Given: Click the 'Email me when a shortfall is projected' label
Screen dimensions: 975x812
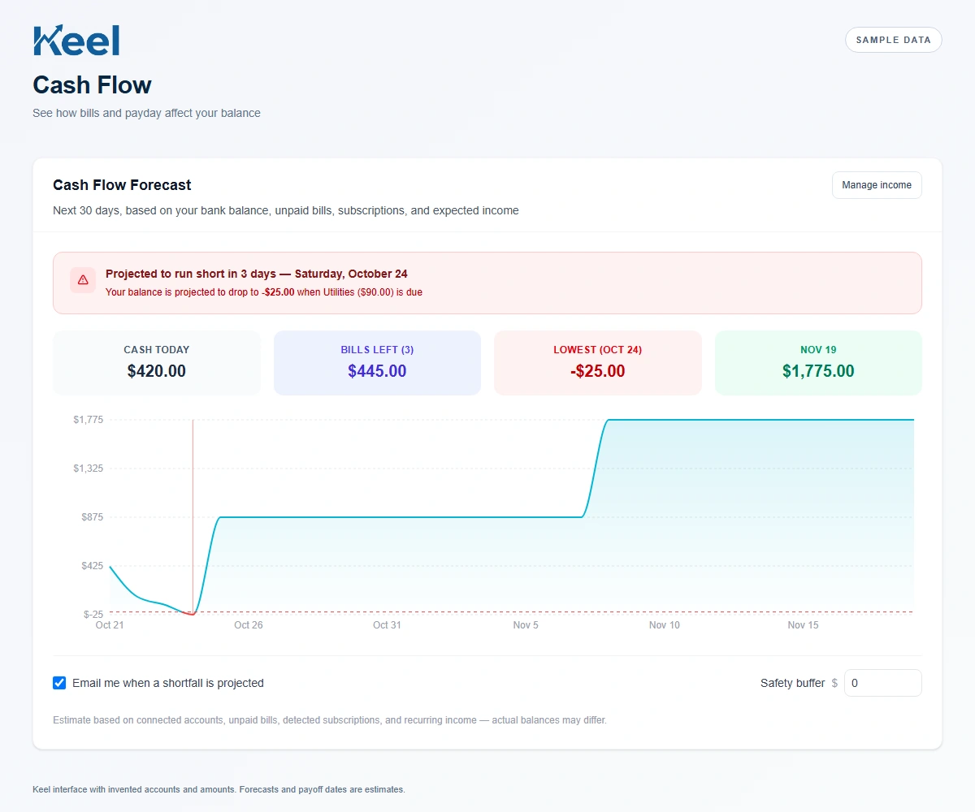Looking at the screenshot, I should pyautogui.click(x=168, y=683).
